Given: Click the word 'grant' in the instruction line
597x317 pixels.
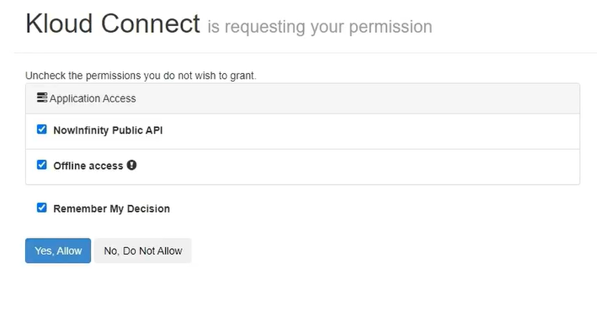Looking at the screenshot, I should 242,76.
